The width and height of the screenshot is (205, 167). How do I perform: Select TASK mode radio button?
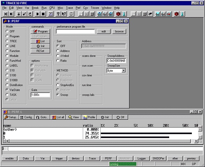pyautogui.click(x=7, y=95)
